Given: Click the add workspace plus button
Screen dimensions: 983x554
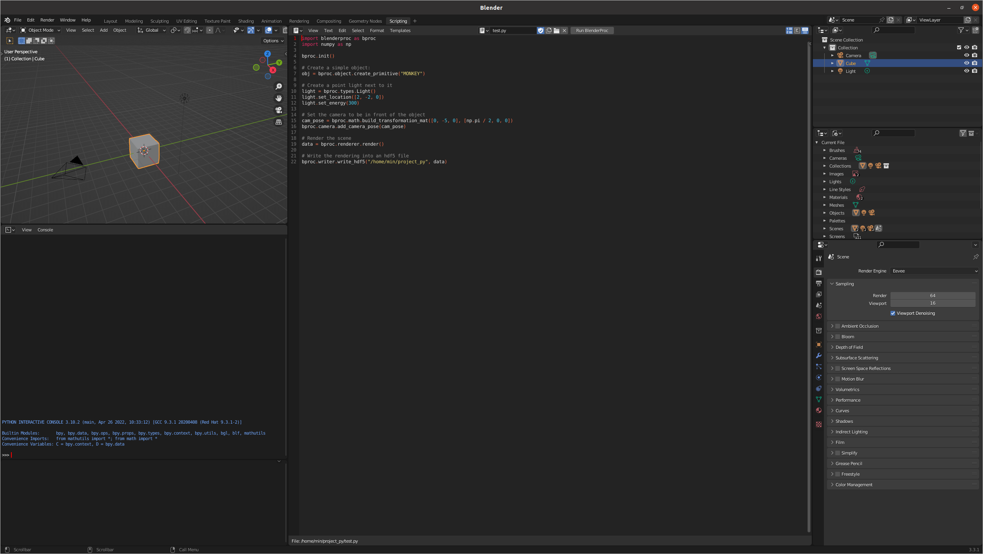Looking at the screenshot, I should pyautogui.click(x=415, y=21).
